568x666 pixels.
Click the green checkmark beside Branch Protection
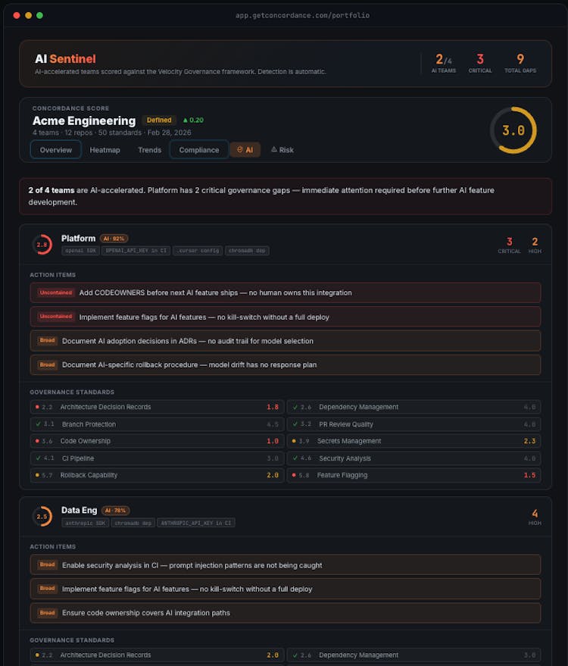point(37,424)
